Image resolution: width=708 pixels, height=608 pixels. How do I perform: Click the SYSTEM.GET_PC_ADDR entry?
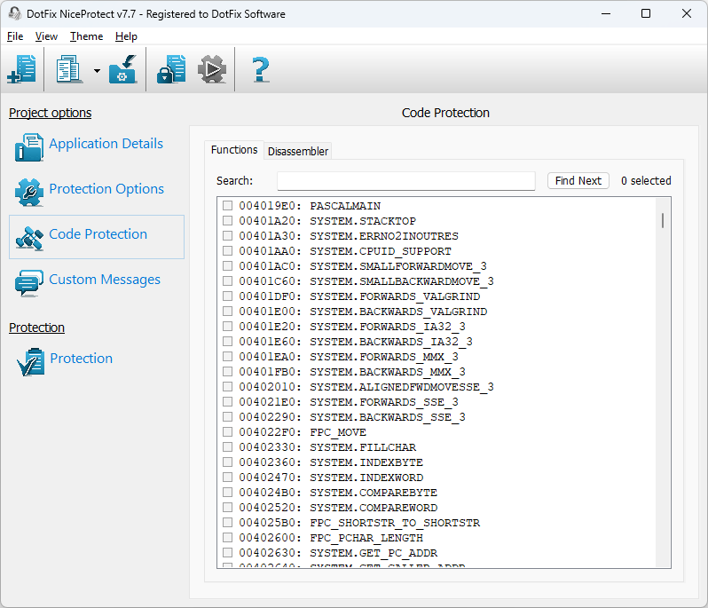374,553
